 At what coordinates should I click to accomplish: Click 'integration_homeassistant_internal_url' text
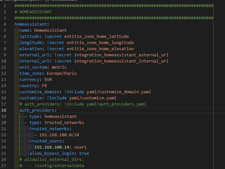click(x=121, y=61)
